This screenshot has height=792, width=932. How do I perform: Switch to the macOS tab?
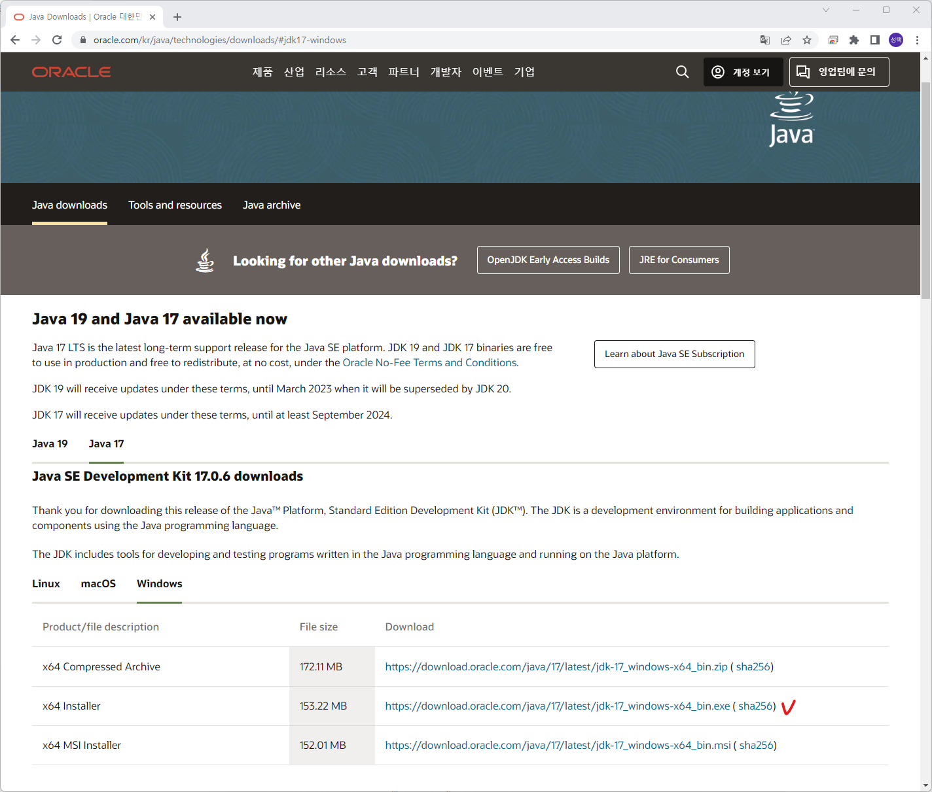[x=98, y=583]
